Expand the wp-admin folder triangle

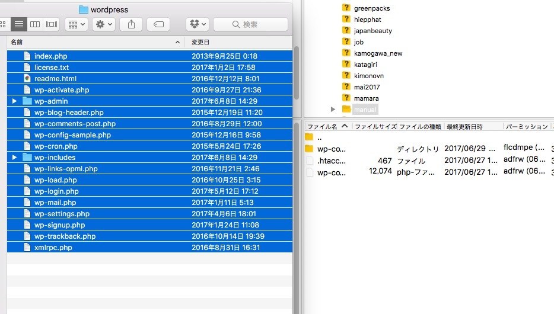[14, 101]
